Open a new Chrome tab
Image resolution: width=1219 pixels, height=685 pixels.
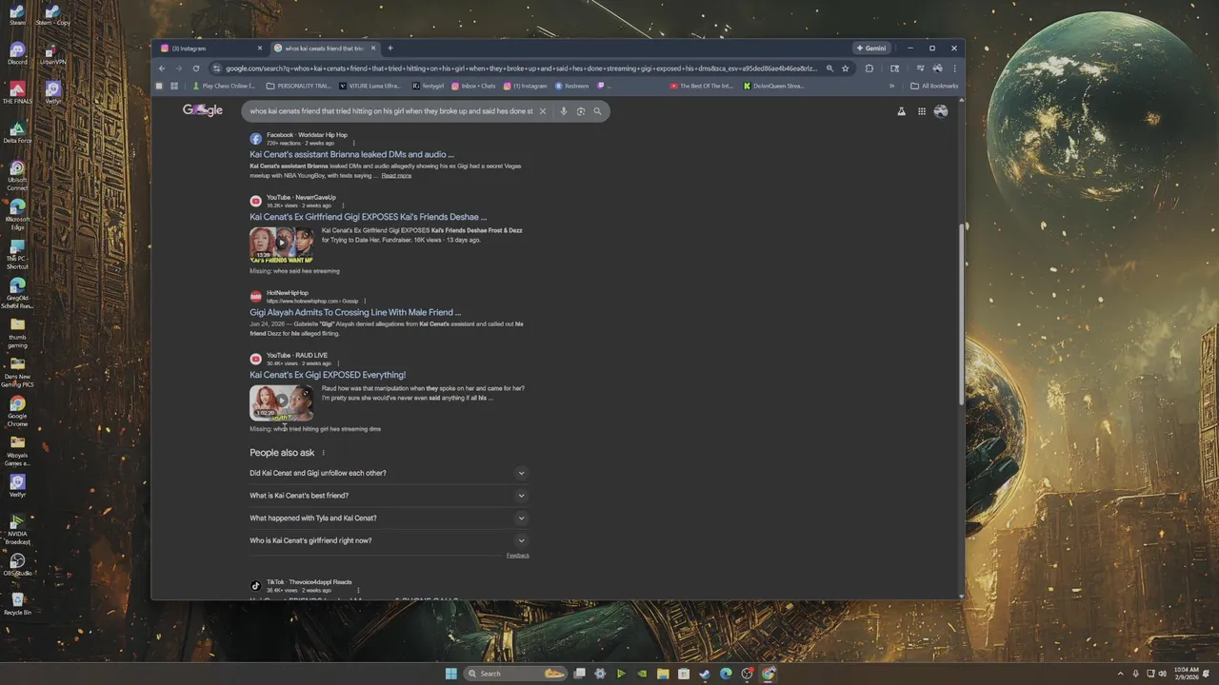[390, 49]
